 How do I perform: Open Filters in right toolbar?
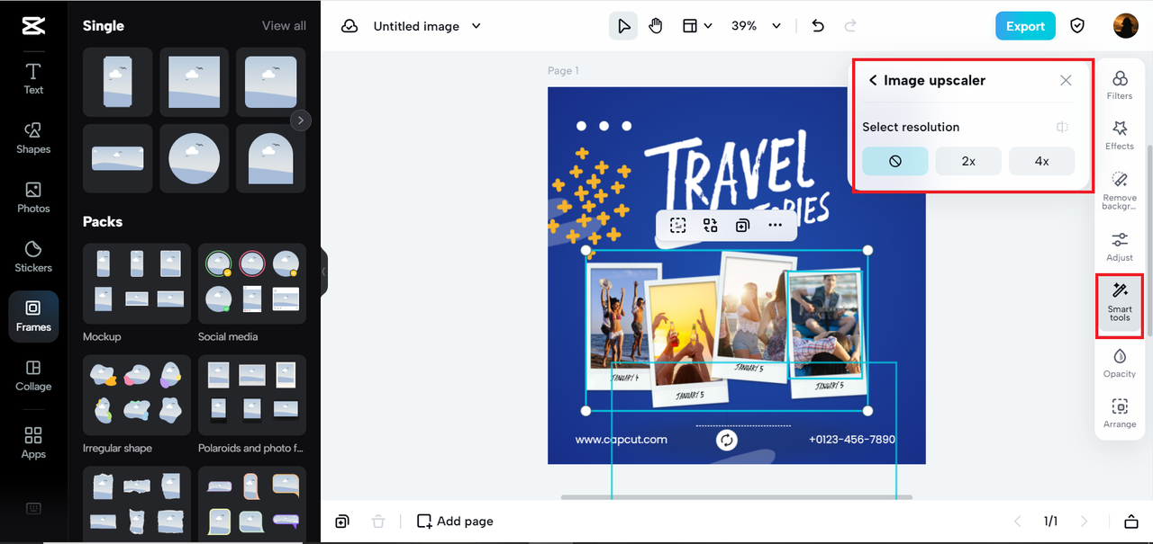coord(1120,85)
